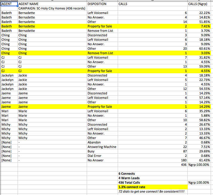Click Badeth's highlighted Property for Sale cell

[102, 26]
